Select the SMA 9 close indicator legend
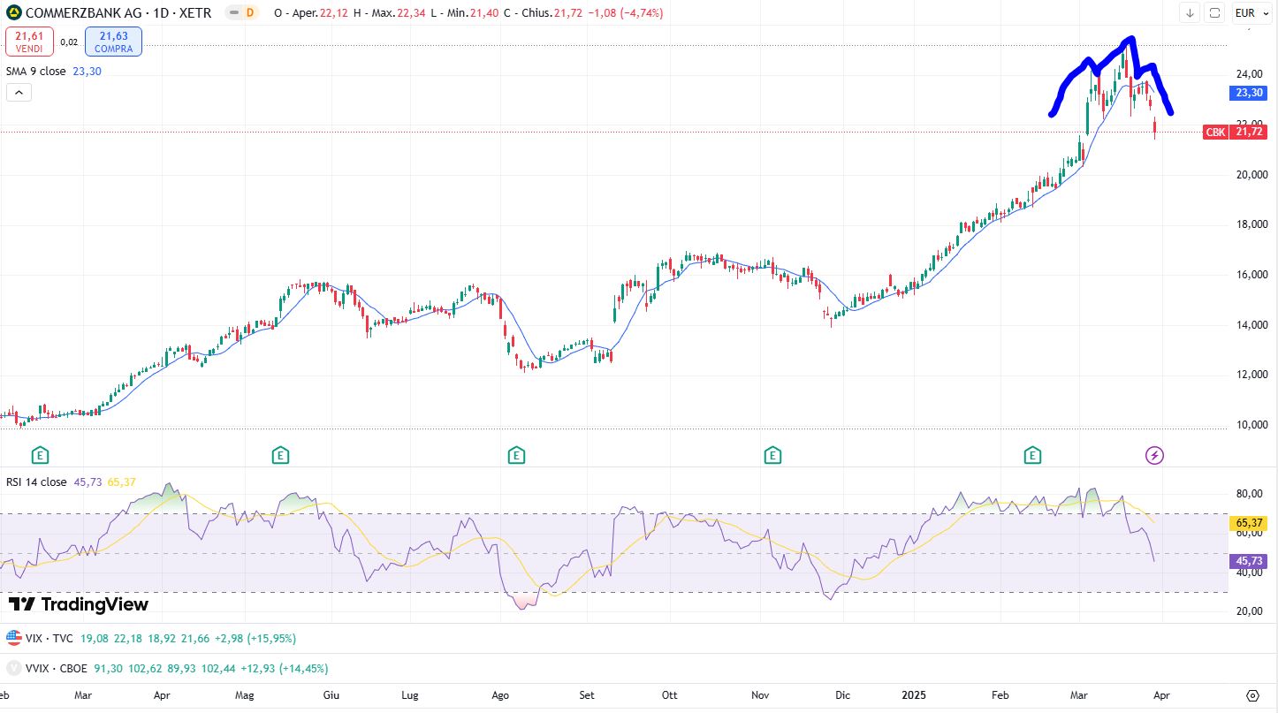The image size is (1278, 713). click(x=36, y=72)
